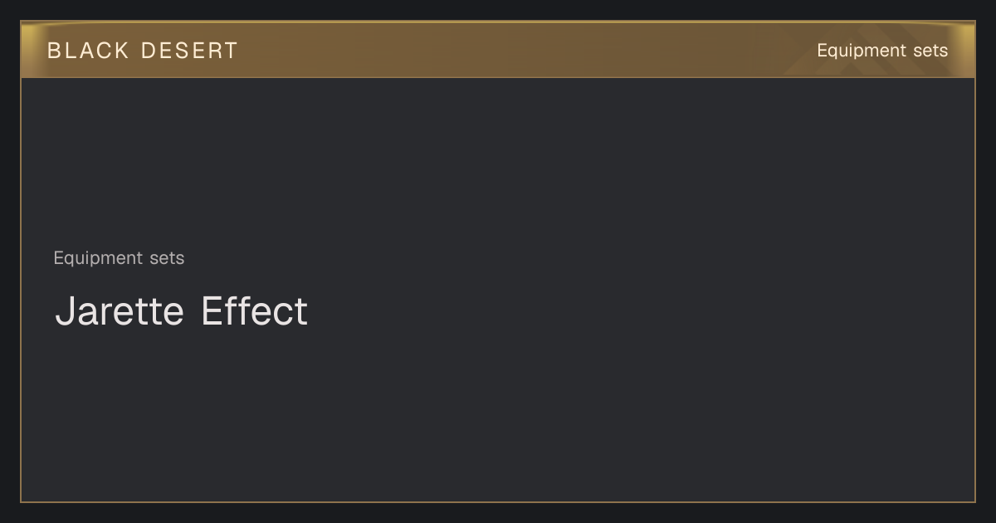Click the word Effect in the page title
Image resolution: width=996 pixels, height=523 pixels.
[x=254, y=311]
